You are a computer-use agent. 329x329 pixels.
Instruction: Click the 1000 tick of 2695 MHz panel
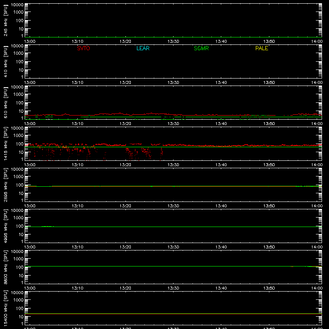(19, 177)
